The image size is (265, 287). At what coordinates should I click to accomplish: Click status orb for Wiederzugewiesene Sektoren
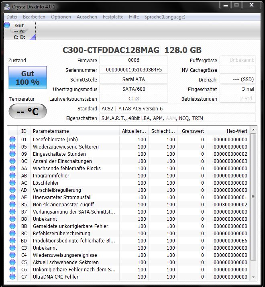12,147
